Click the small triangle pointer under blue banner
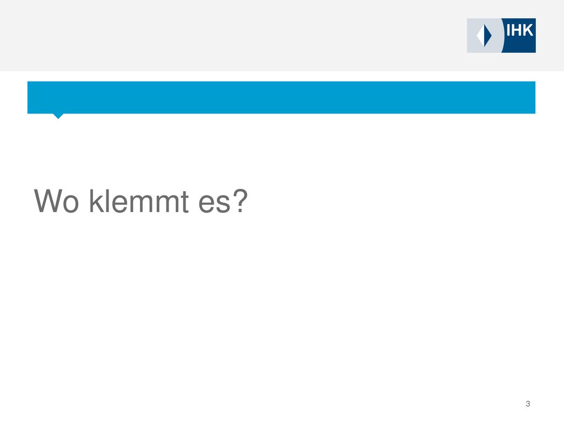Viewport: 564px width, 423px height. (x=58, y=116)
